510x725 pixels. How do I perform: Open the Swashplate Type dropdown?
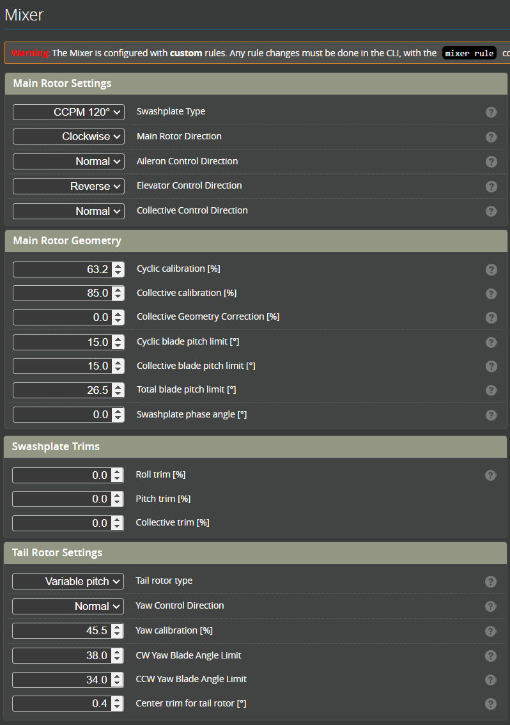(x=68, y=112)
